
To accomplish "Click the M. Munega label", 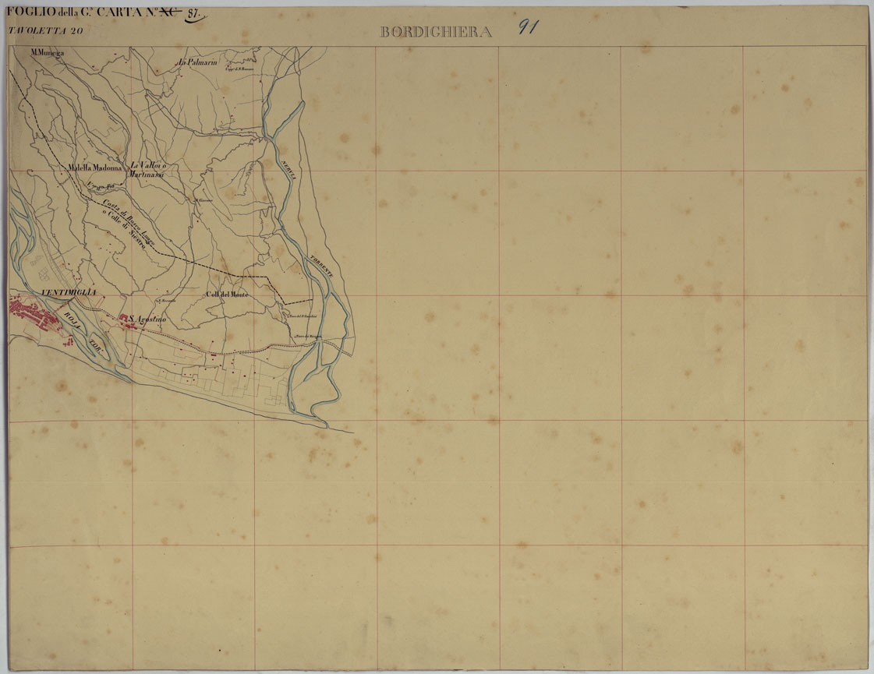I will pos(45,53).
